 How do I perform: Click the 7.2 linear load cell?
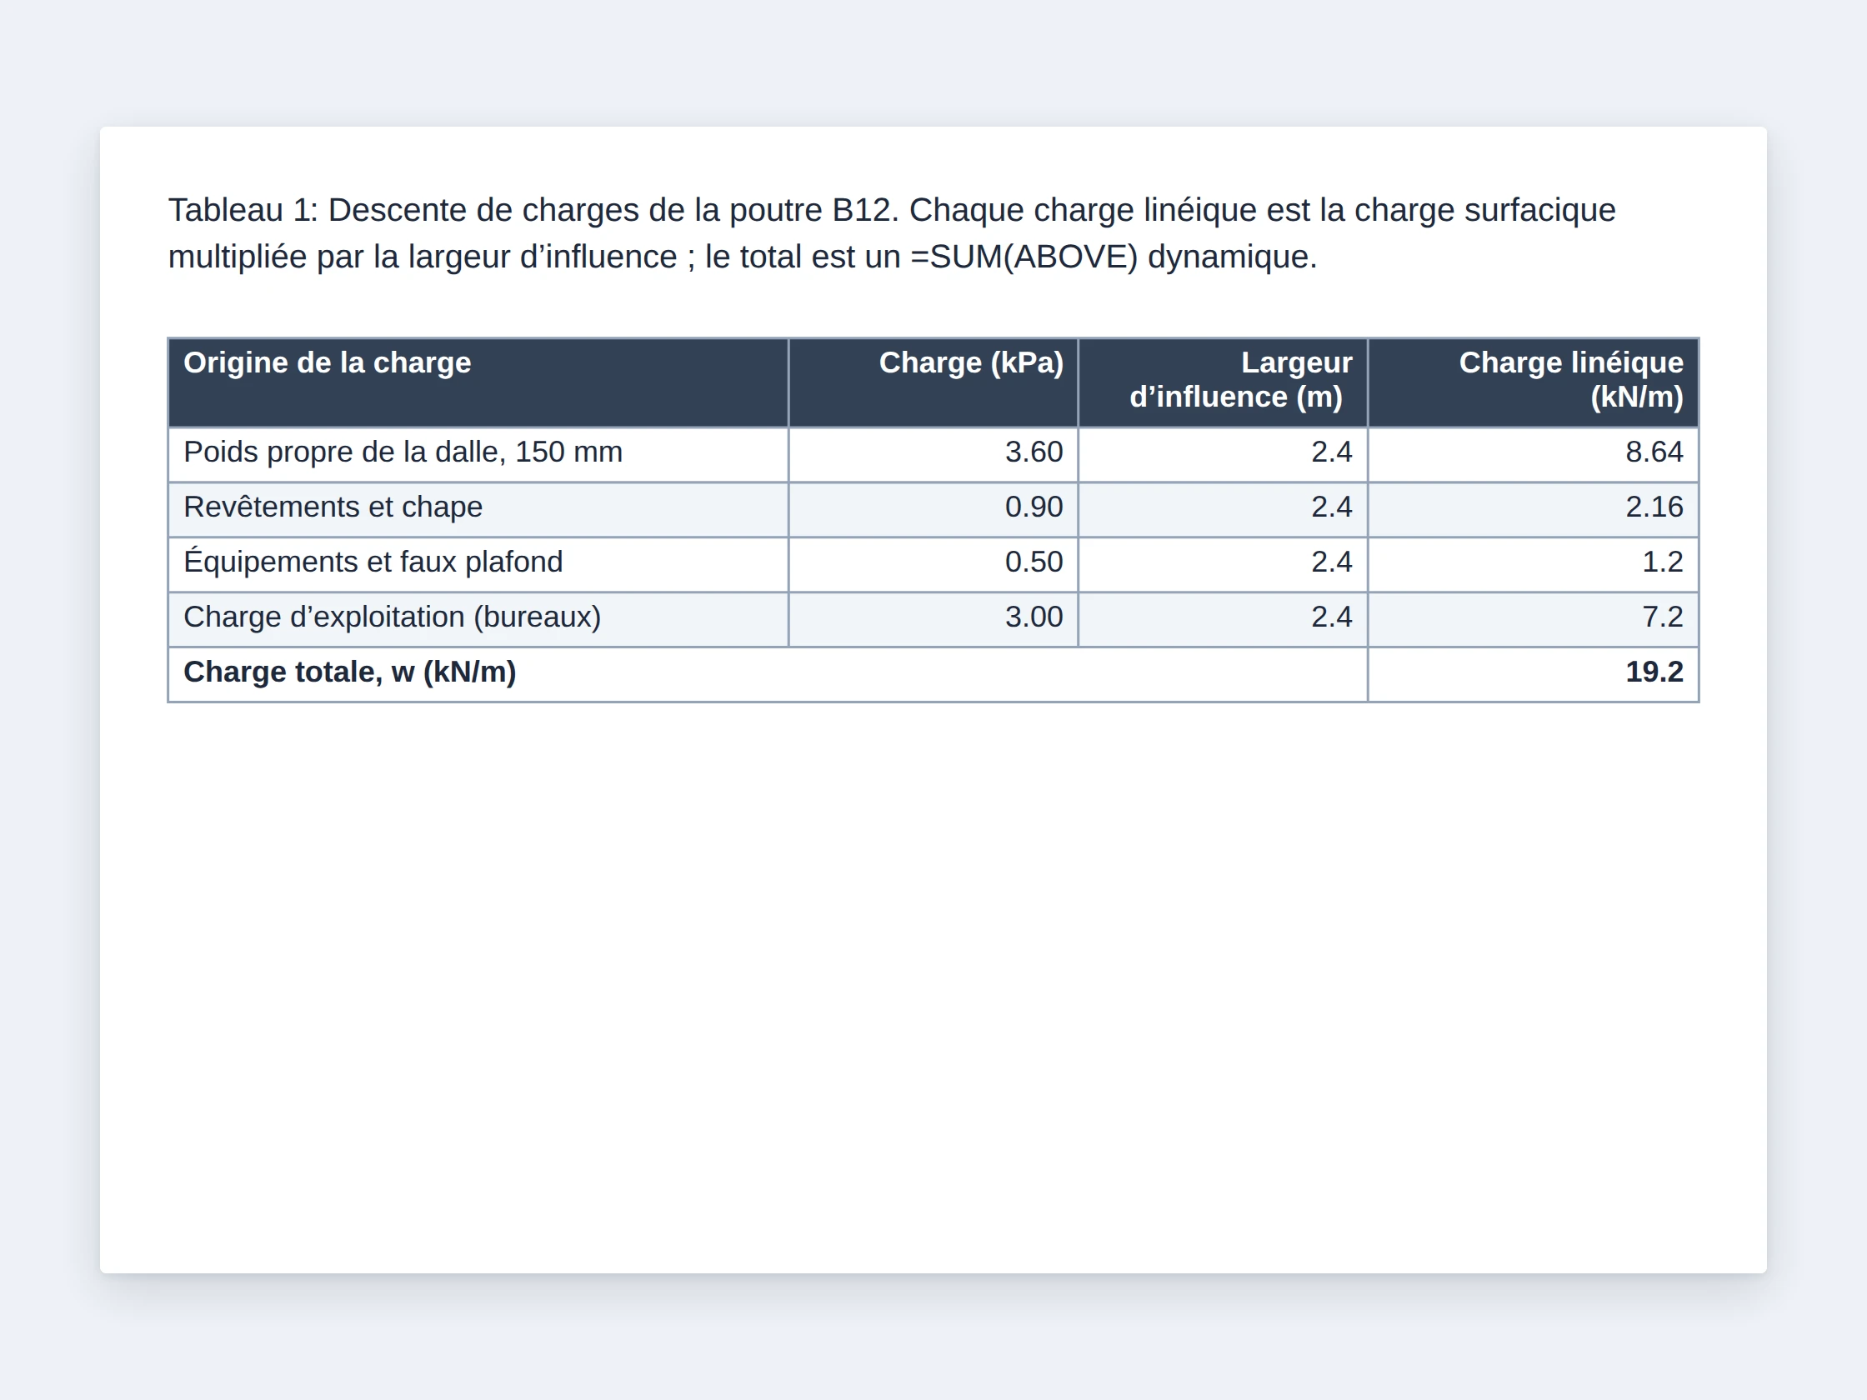point(1533,619)
